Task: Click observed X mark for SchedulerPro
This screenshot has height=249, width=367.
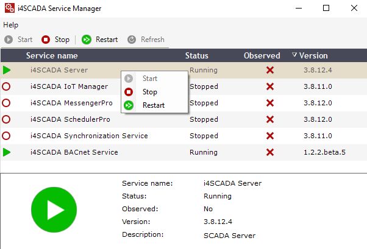Action: [270, 119]
